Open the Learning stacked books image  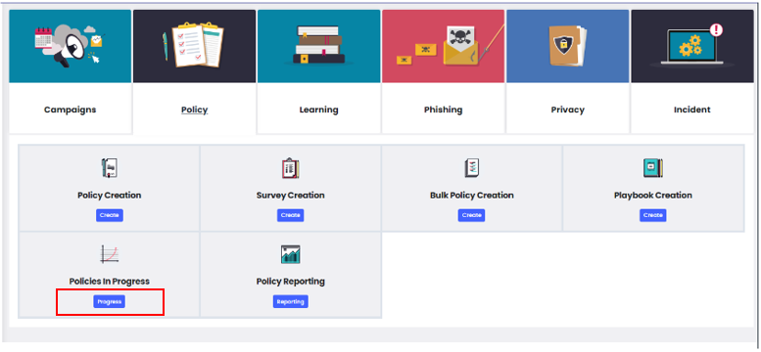pos(319,46)
